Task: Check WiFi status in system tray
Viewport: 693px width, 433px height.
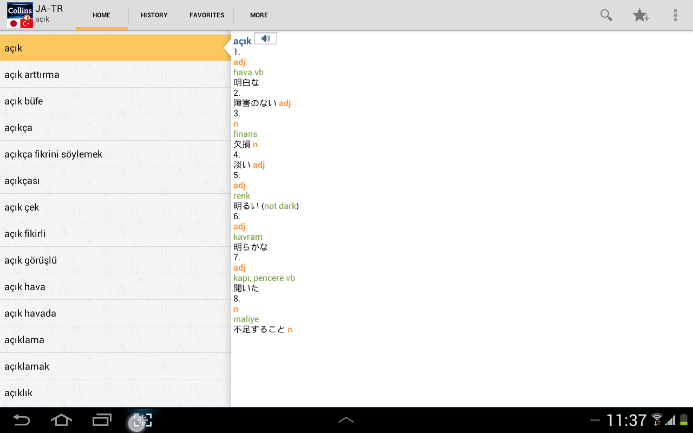Action: [657, 419]
